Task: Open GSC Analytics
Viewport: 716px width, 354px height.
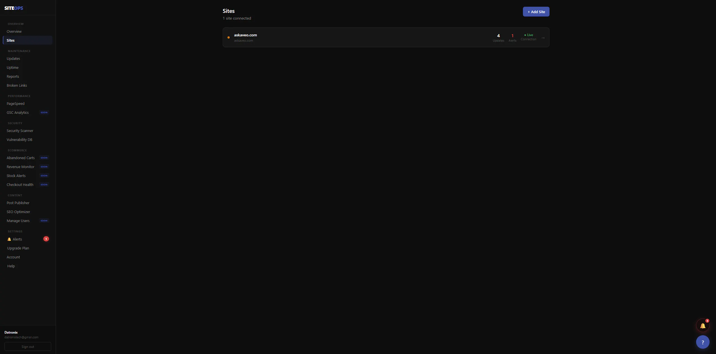Action: [x=27, y=112]
